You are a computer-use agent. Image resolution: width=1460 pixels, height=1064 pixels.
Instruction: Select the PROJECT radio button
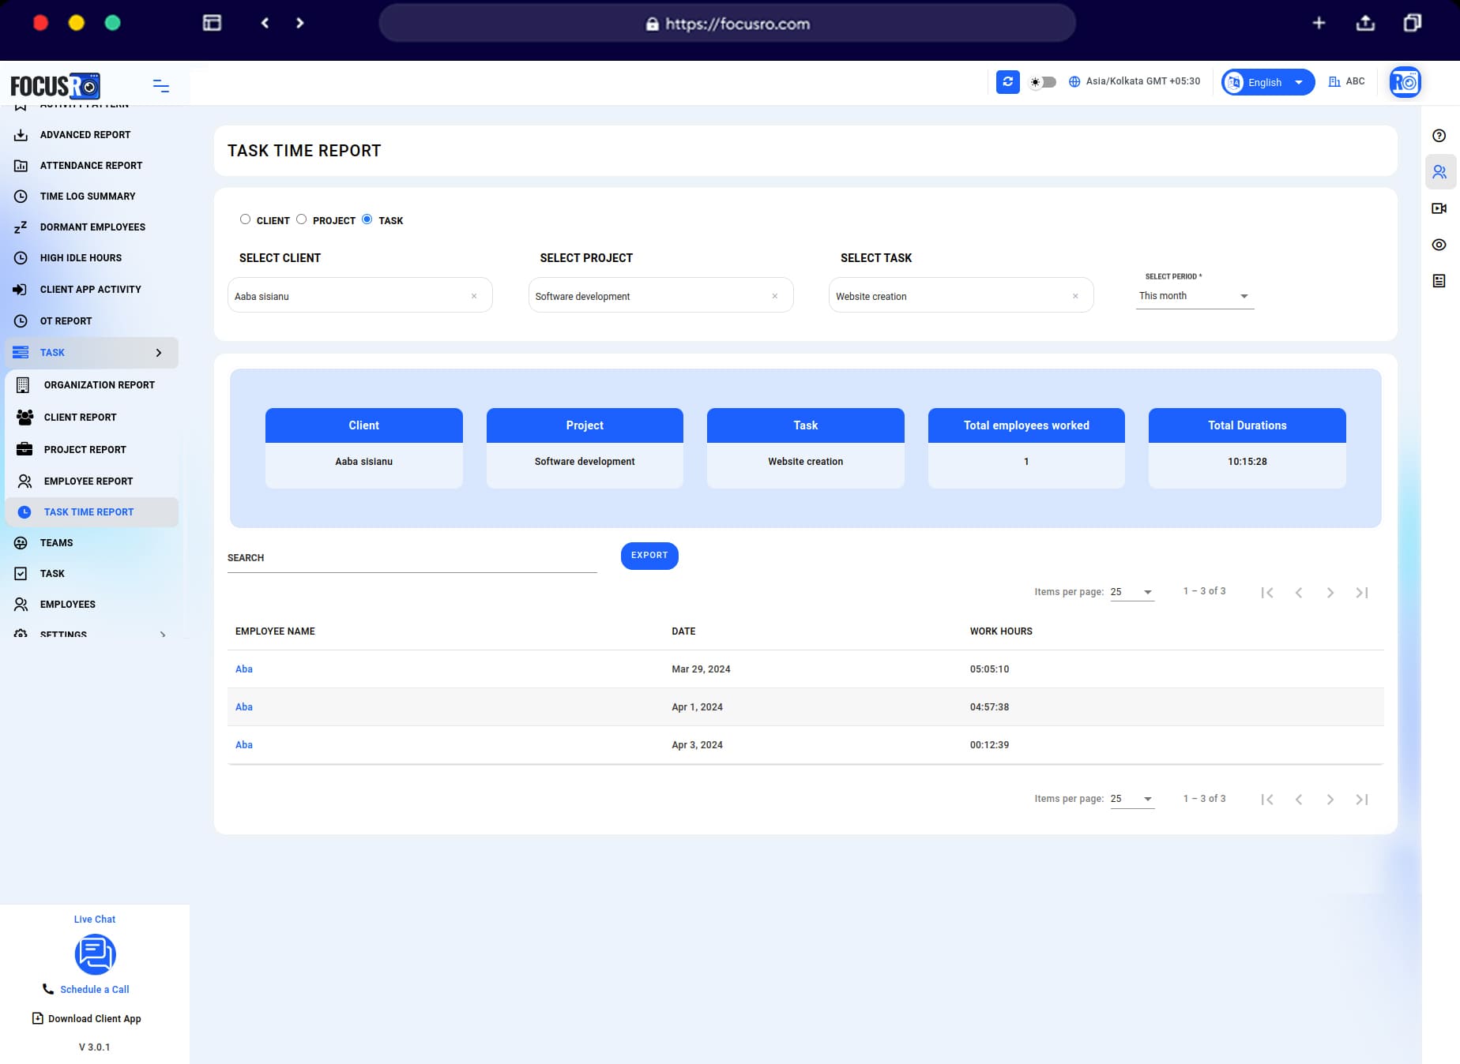[302, 219]
